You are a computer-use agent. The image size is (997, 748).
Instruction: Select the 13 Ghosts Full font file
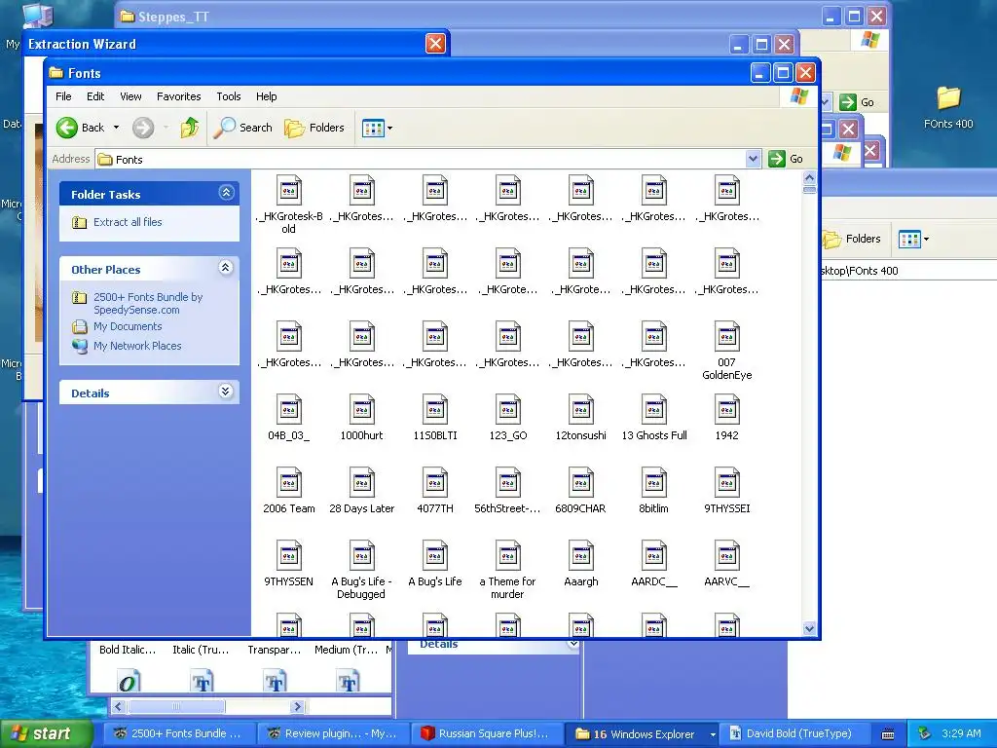(x=653, y=417)
